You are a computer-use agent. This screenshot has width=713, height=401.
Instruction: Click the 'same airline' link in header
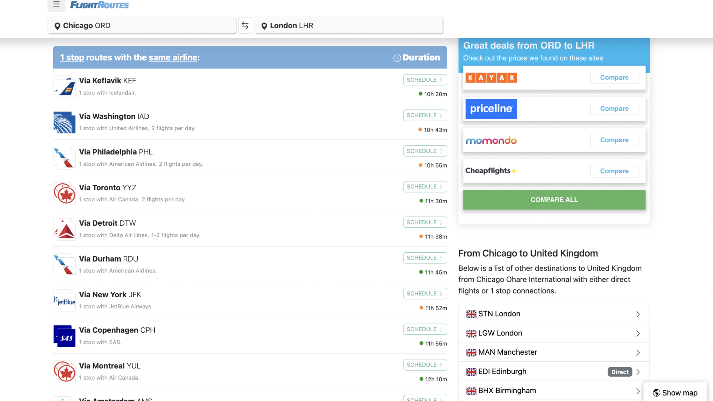tap(173, 57)
